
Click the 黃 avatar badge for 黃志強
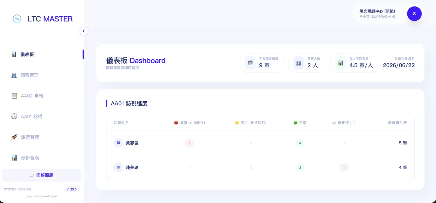click(118, 143)
